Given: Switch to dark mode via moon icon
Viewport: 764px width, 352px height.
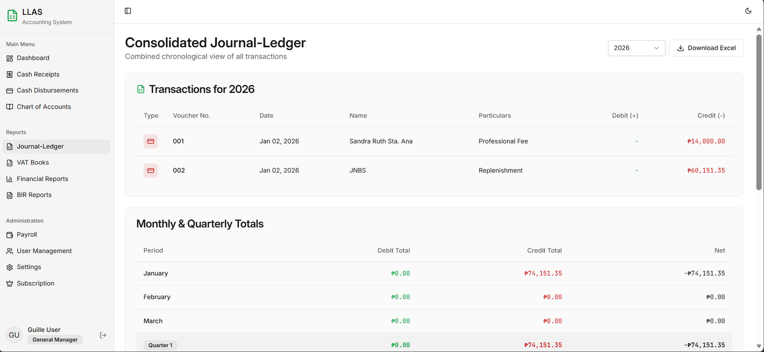Looking at the screenshot, I should 748,11.
